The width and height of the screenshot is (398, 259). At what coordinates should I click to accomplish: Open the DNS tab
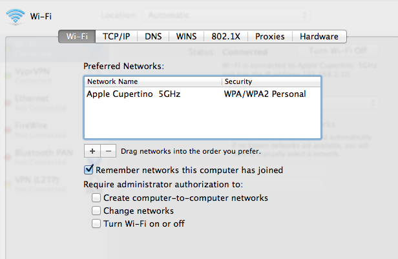tap(153, 37)
